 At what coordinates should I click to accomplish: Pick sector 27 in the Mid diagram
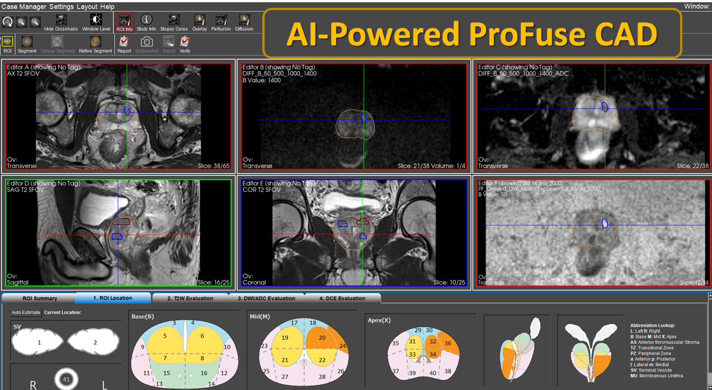285,377
